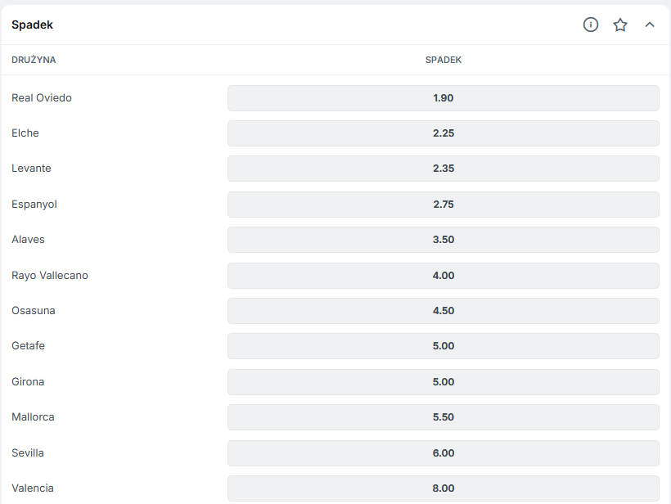Image resolution: width=671 pixels, height=504 pixels.
Task: Pick the Levante relegation odds 2.35
Action: tap(444, 169)
